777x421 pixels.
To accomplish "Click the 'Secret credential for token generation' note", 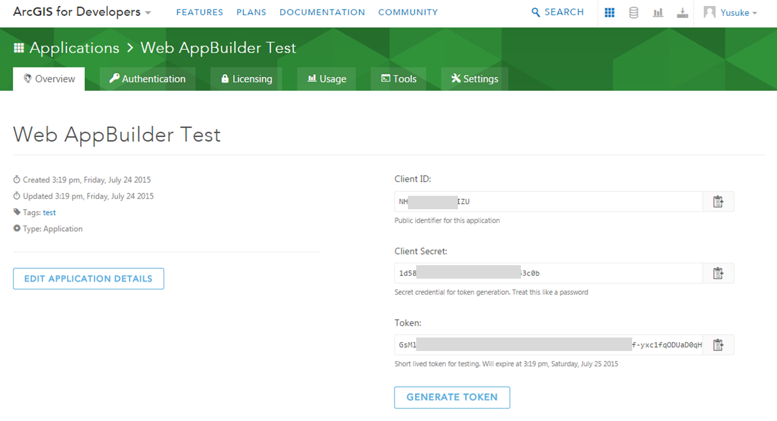I will [491, 292].
